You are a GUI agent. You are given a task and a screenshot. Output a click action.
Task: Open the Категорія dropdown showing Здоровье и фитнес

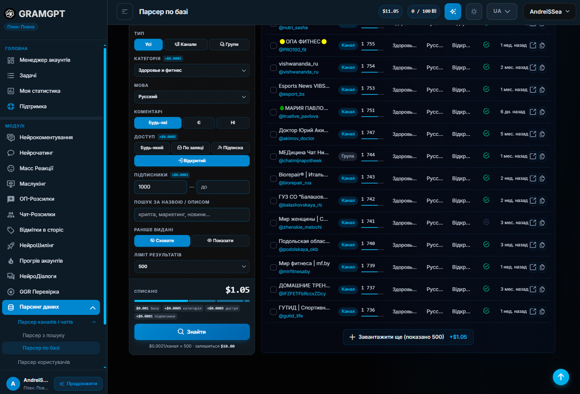click(x=192, y=70)
